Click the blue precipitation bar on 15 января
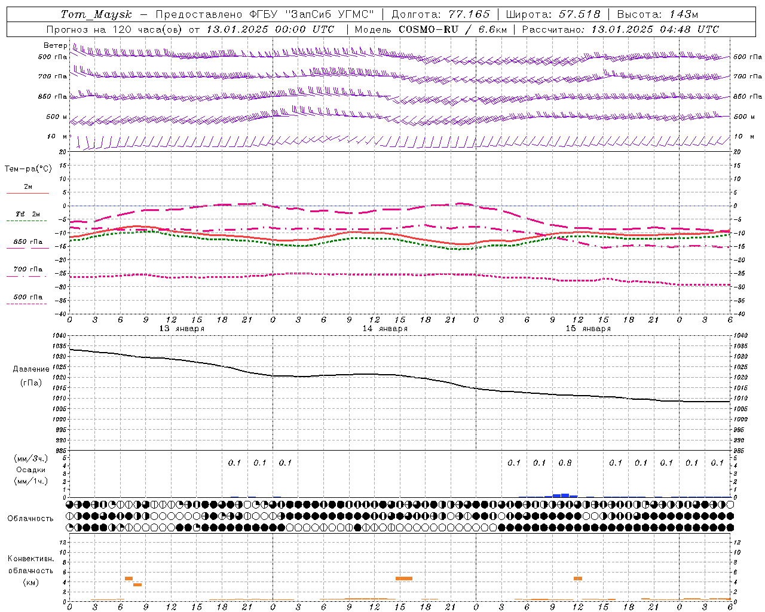The width and height of the screenshot is (765, 612). pos(561,495)
